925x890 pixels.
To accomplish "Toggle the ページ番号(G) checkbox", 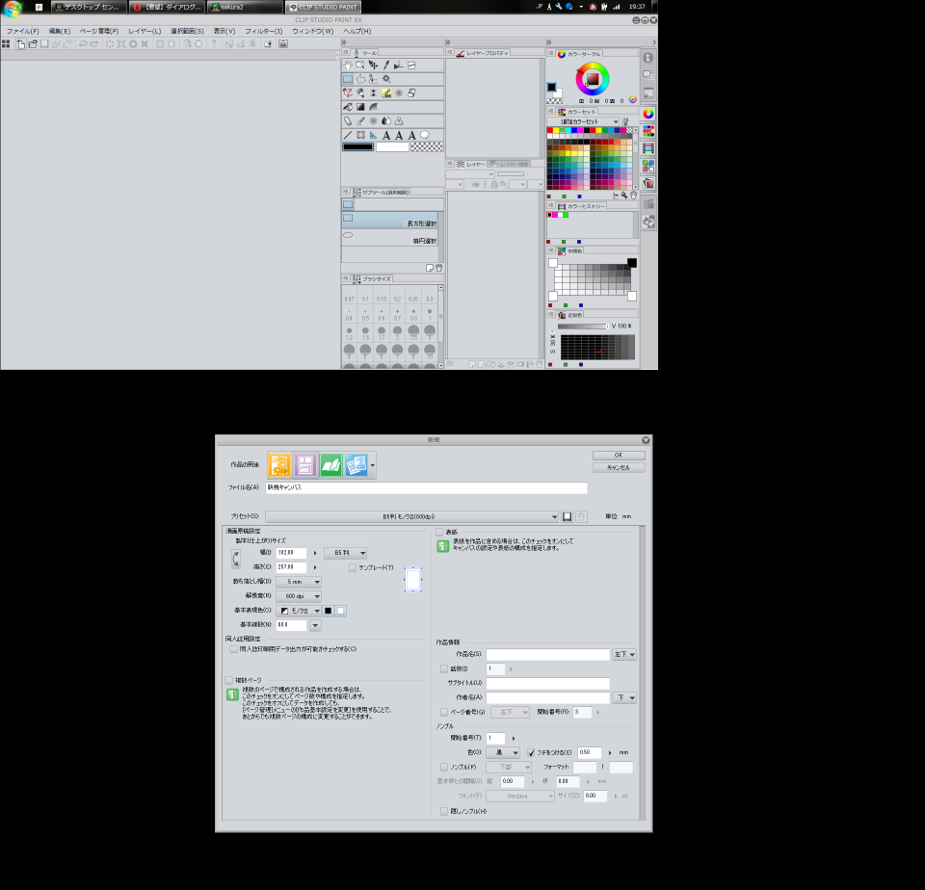I will coord(444,712).
